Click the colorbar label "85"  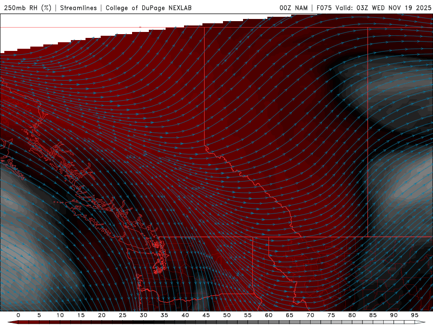point(373,315)
